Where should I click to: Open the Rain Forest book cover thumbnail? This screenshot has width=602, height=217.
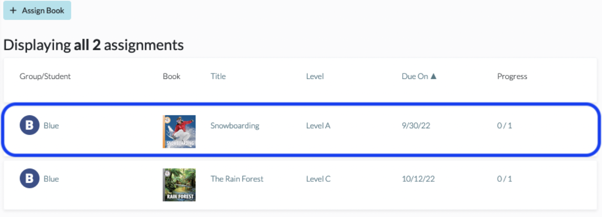click(x=179, y=185)
